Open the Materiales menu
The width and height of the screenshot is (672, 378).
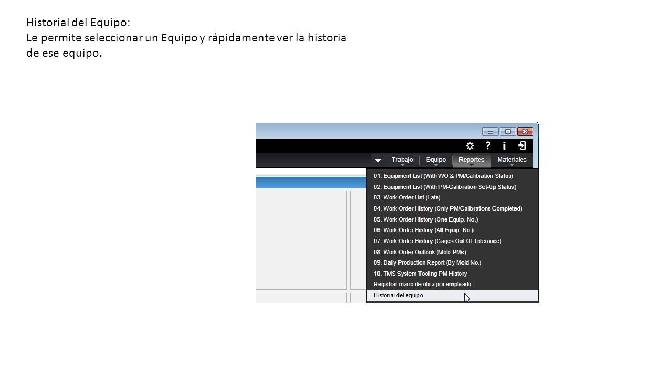point(512,160)
